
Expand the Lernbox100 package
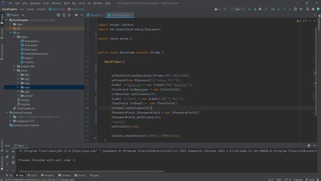[14, 66]
